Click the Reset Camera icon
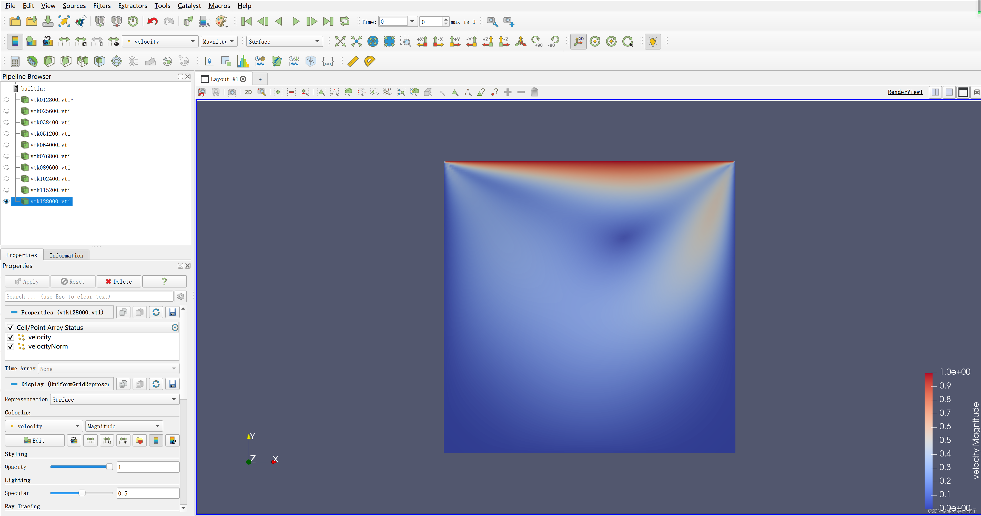The width and height of the screenshot is (981, 516). [x=340, y=42]
